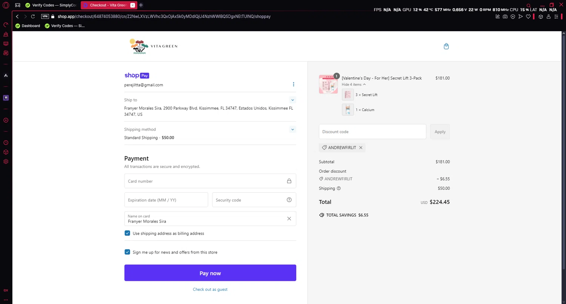
Task: Open the monitor icon in Opera sidebar
Action: (6, 44)
